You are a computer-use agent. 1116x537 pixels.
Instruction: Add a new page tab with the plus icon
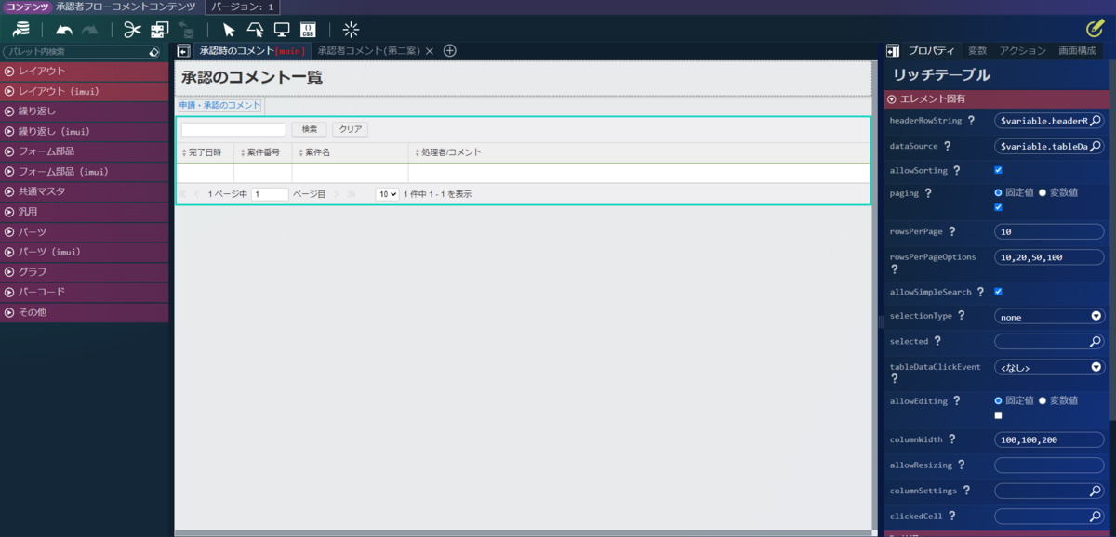point(449,51)
